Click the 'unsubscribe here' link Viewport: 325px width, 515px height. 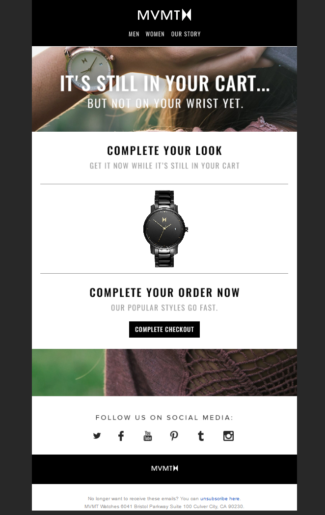coord(220,499)
